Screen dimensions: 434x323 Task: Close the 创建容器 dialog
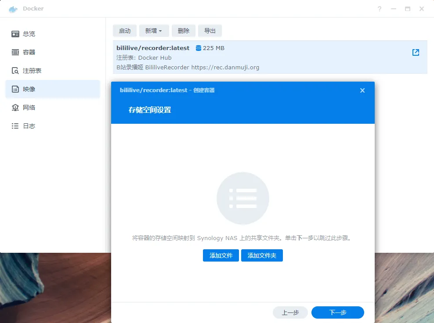point(362,90)
